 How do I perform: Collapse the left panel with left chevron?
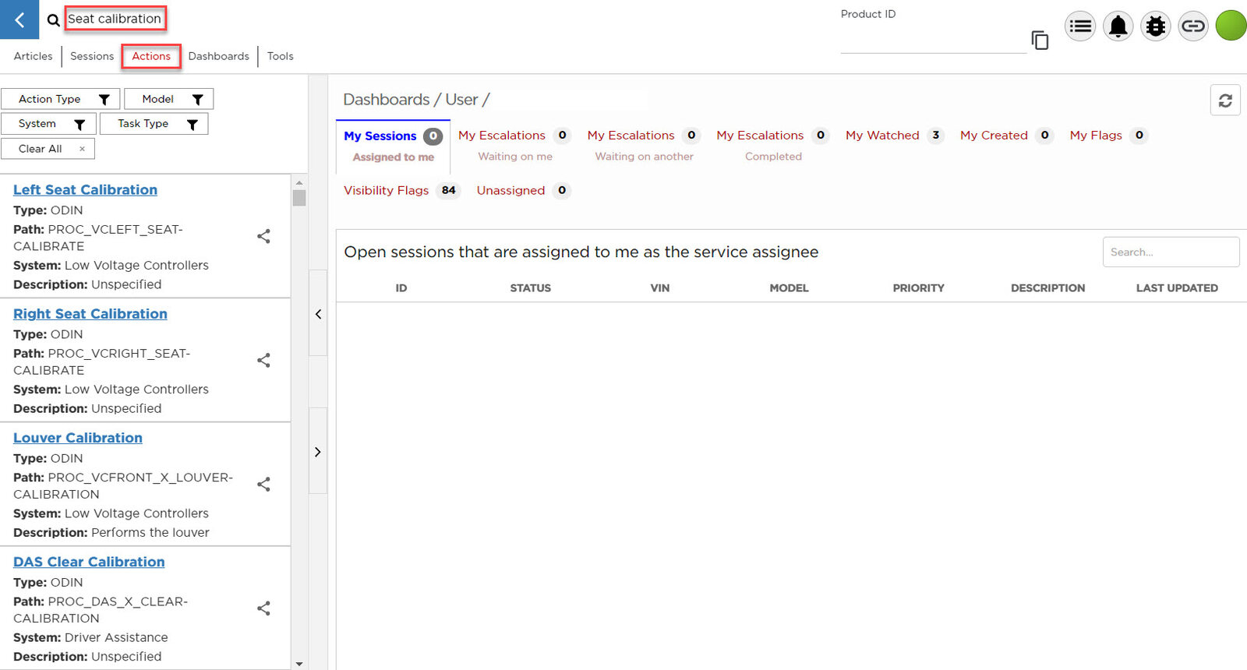coord(318,314)
